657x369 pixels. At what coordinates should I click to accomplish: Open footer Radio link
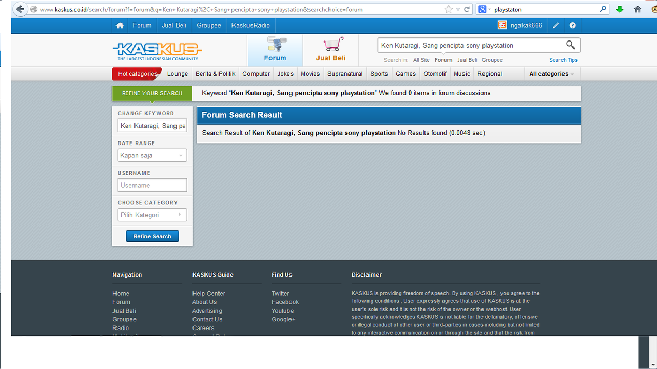(121, 329)
